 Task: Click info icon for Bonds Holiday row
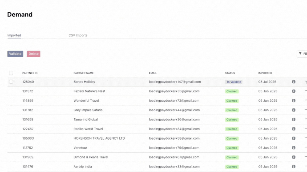(294, 82)
